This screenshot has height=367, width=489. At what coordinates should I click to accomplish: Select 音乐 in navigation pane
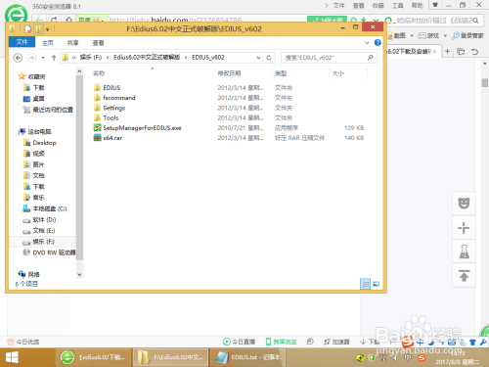click(x=34, y=198)
